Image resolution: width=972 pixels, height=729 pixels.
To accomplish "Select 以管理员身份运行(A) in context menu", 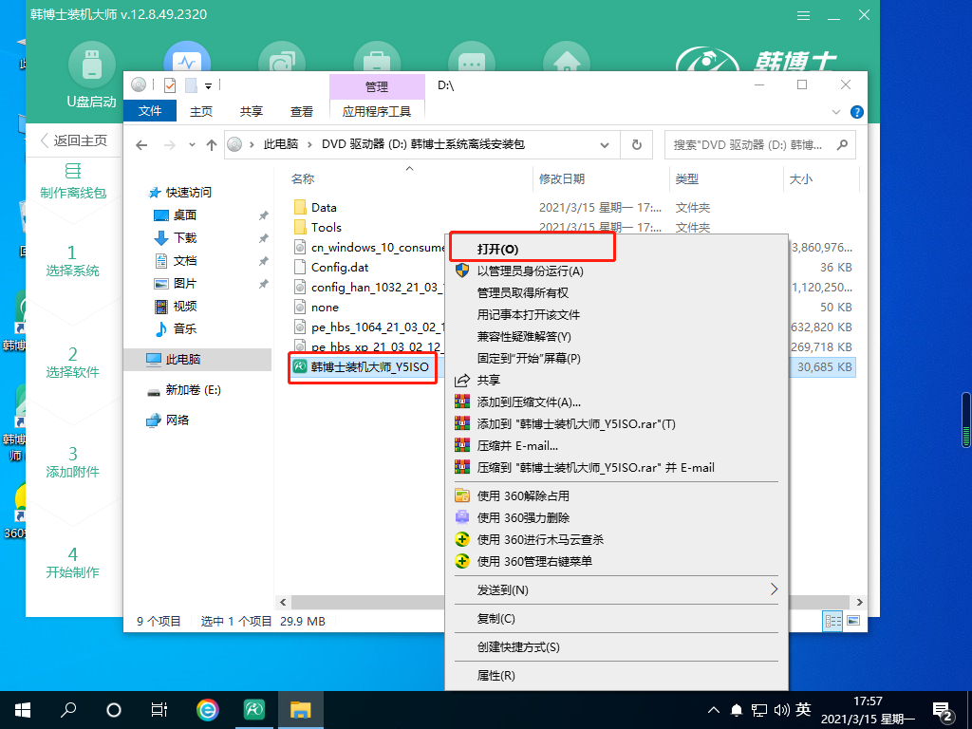I will coord(530,271).
